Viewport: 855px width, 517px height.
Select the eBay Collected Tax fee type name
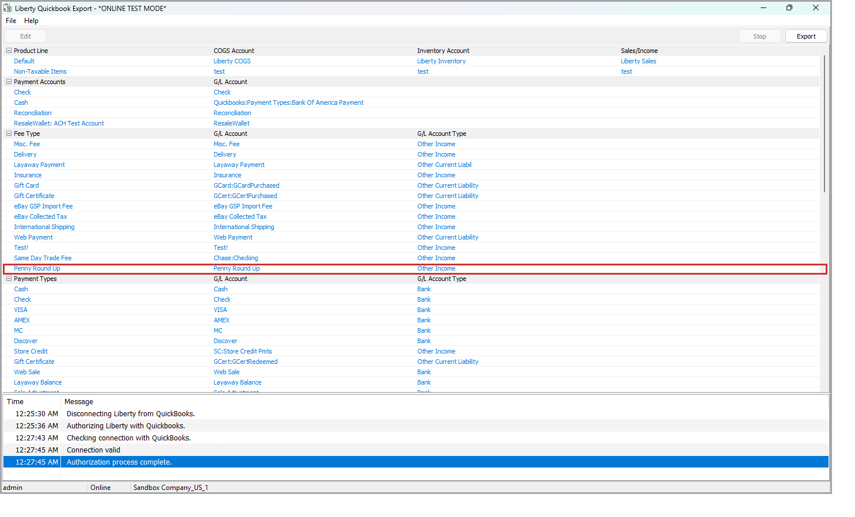[40, 216]
